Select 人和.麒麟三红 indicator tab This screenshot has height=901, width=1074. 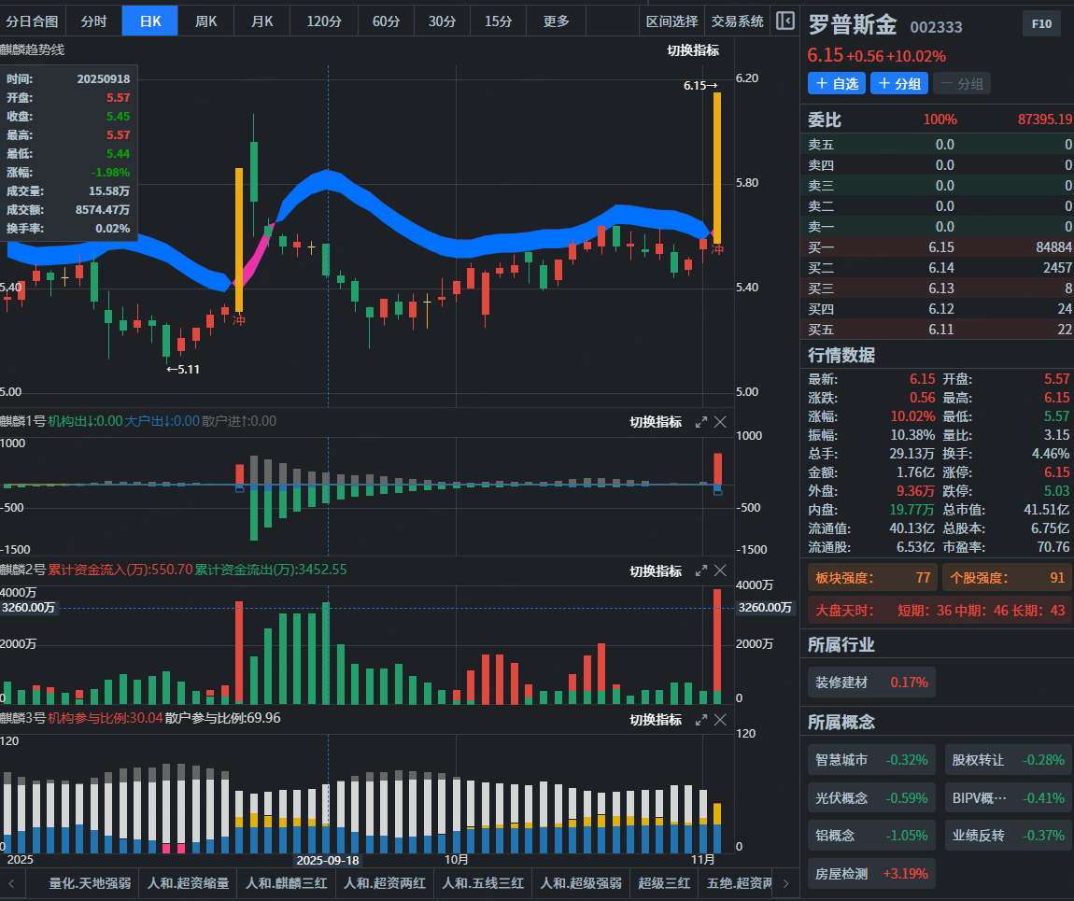[x=287, y=883]
